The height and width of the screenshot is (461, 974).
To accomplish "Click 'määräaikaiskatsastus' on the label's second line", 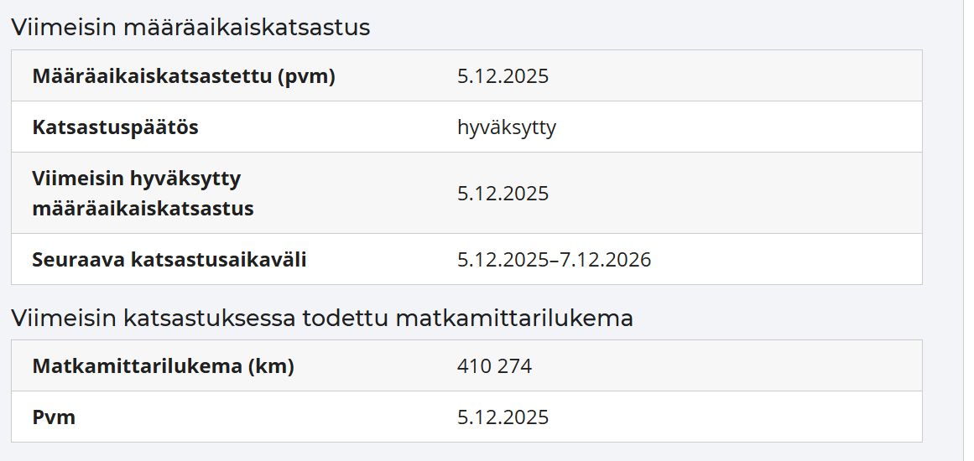I will [x=143, y=209].
